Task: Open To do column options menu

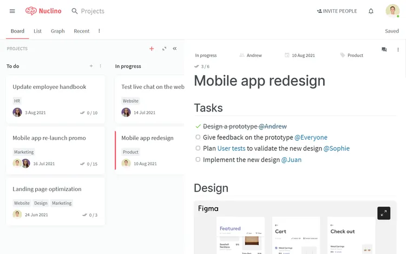Action: (101, 66)
